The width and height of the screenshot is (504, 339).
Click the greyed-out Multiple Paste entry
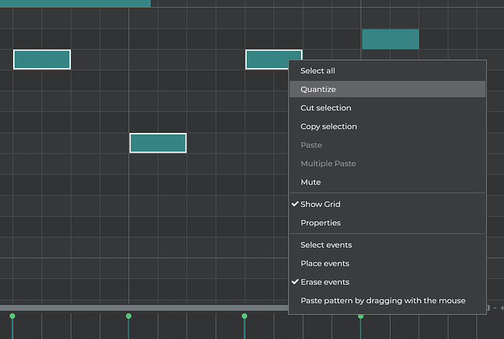click(387, 164)
